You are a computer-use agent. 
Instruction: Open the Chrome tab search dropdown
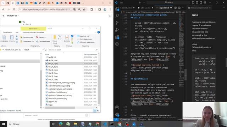[x=3, y=3]
